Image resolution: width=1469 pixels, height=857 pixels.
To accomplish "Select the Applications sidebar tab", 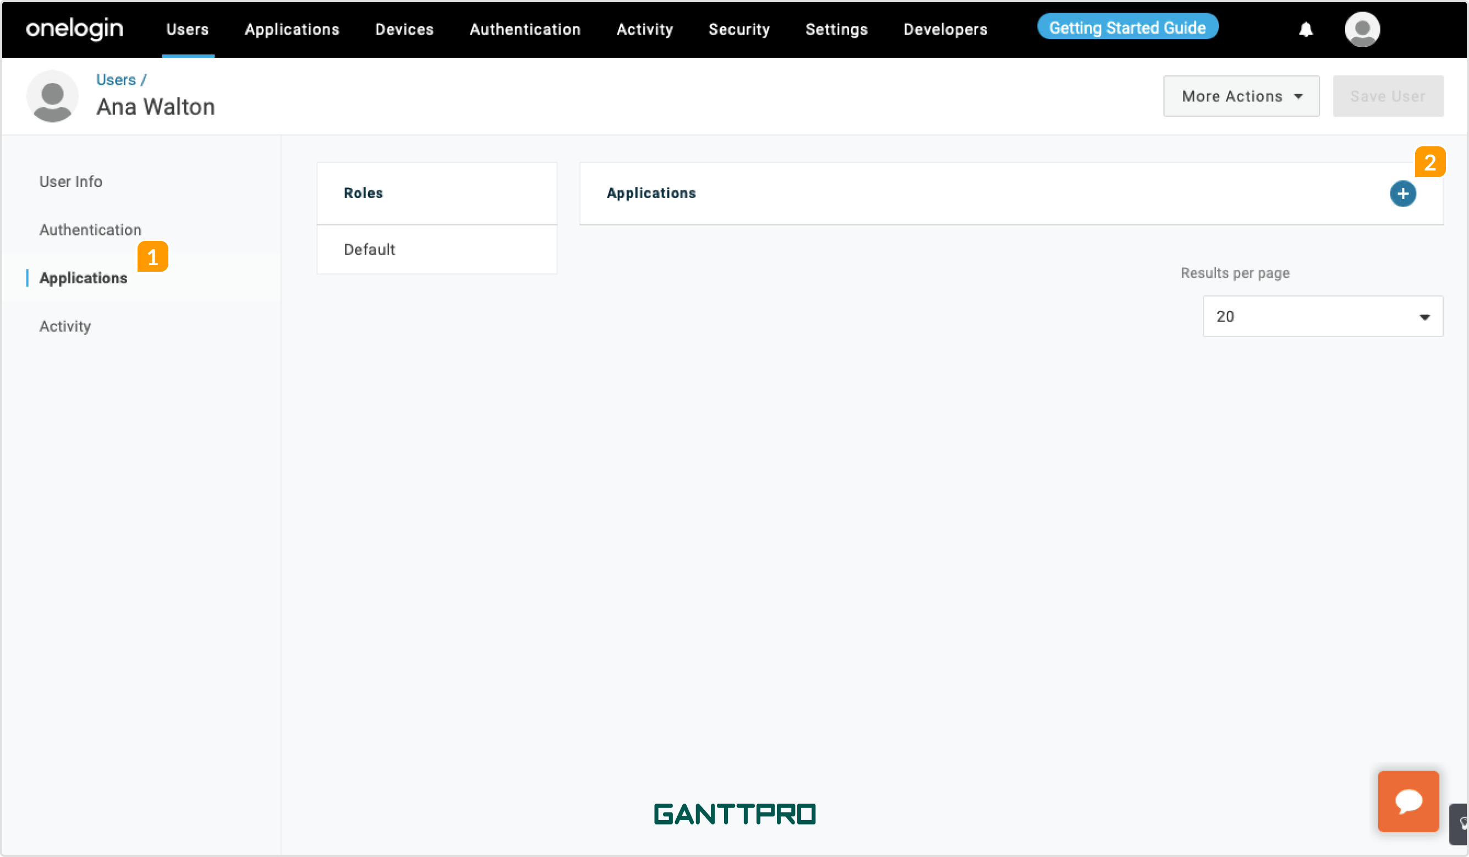I will 84,278.
